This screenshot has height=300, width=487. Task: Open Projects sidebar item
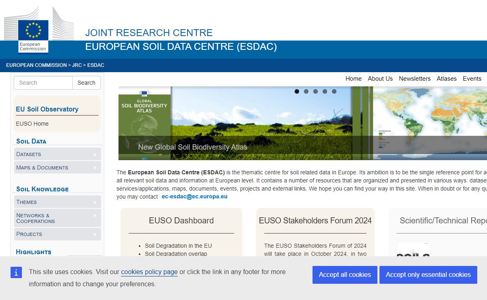click(x=57, y=234)
